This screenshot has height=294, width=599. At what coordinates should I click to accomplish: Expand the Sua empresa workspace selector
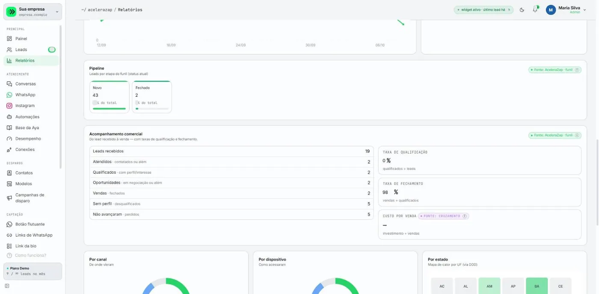(33, 12)
